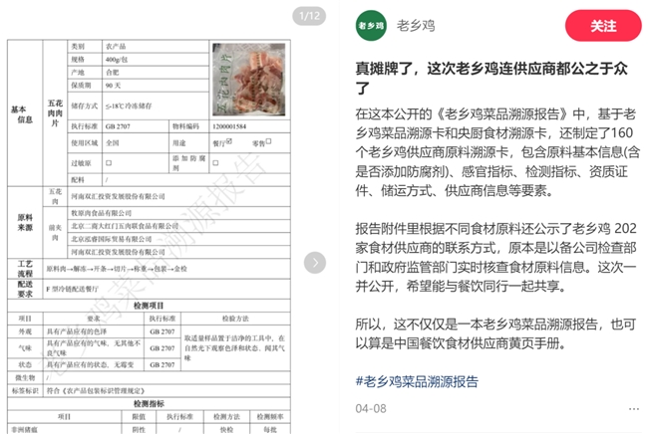Open the #老乡鸡菜品溯源报告 hashtag link
This screenshot has width=648, height=434.
417,381
